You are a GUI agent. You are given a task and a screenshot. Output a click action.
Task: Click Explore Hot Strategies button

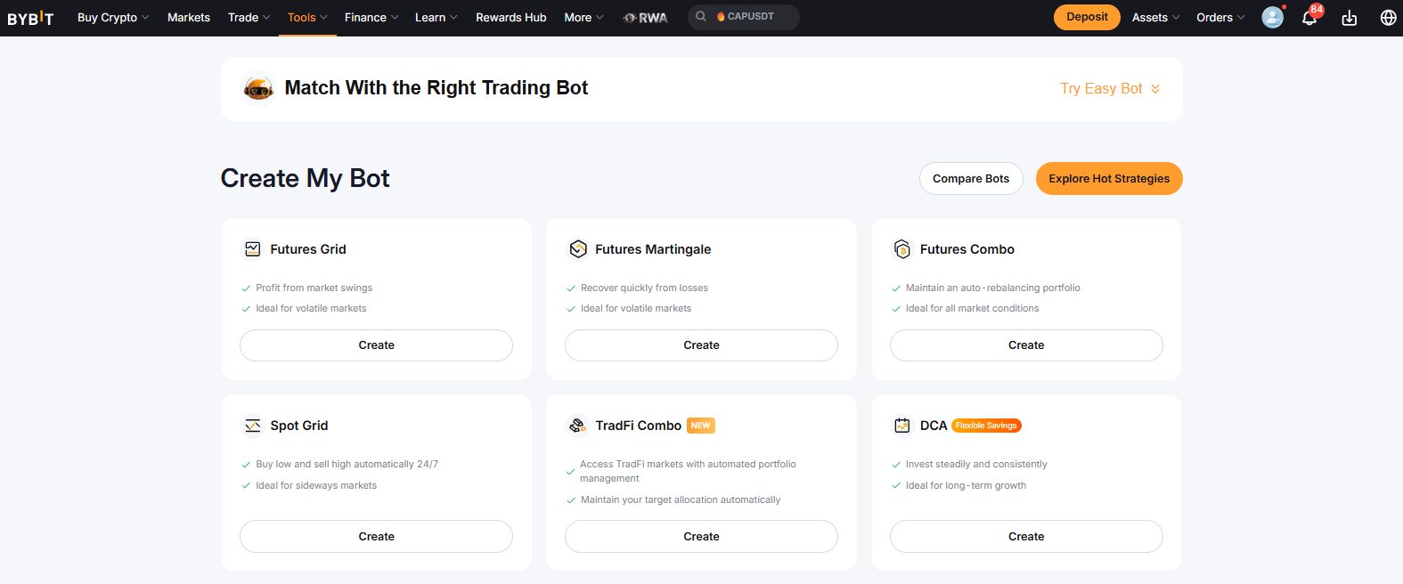1109,178
